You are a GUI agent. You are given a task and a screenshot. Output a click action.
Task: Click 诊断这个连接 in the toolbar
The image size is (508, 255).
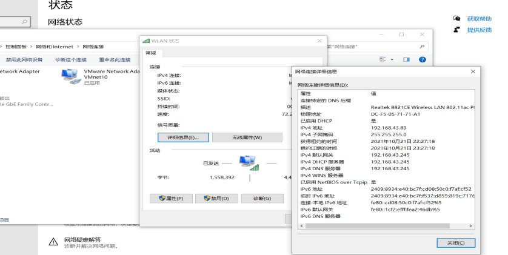pos(71,59)
